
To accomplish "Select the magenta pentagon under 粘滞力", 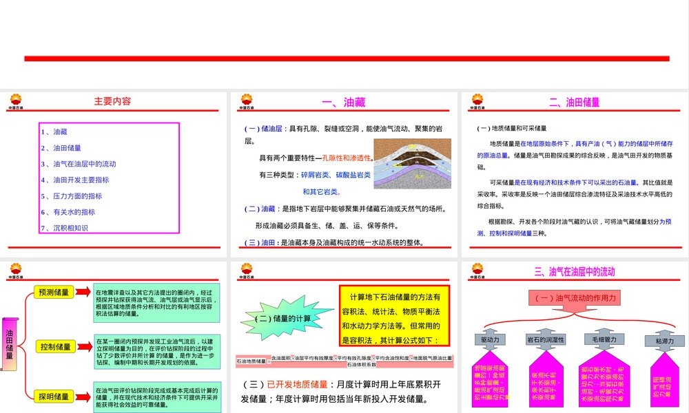I will pyautogui.click(x=664, y=381).
